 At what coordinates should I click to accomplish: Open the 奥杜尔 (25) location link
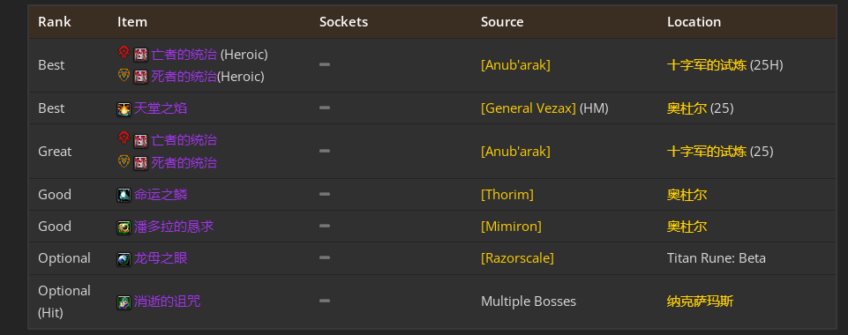tap(687, 108)
